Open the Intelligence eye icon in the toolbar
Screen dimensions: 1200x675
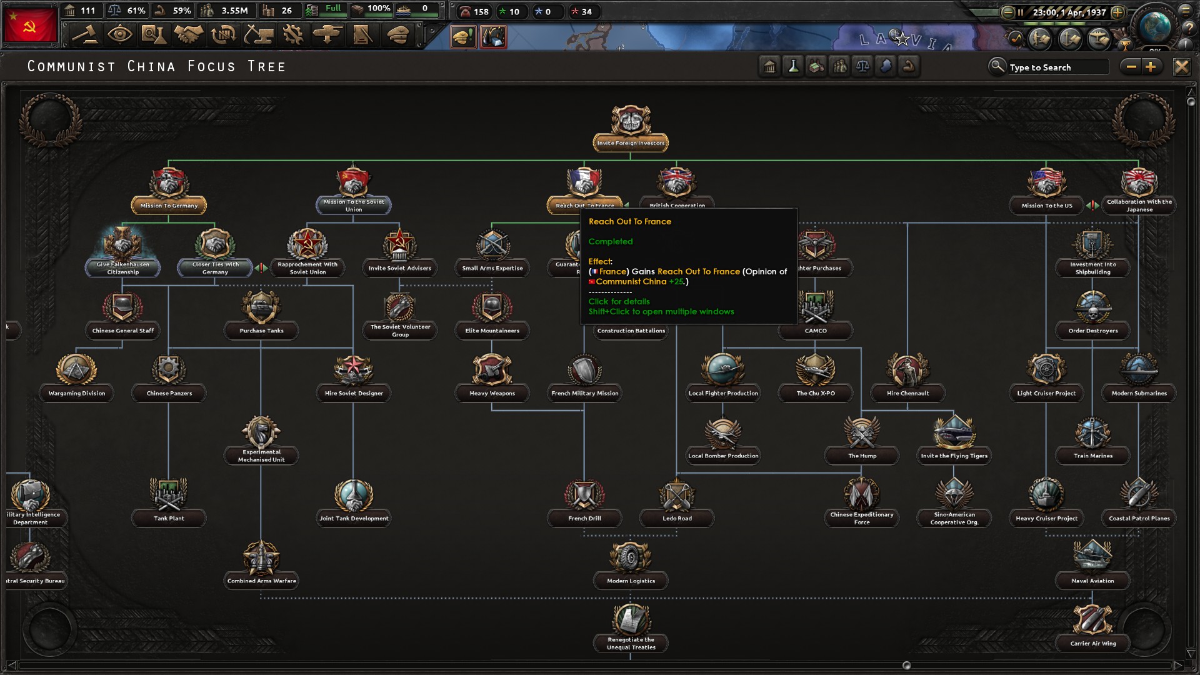tap(121, 36)
